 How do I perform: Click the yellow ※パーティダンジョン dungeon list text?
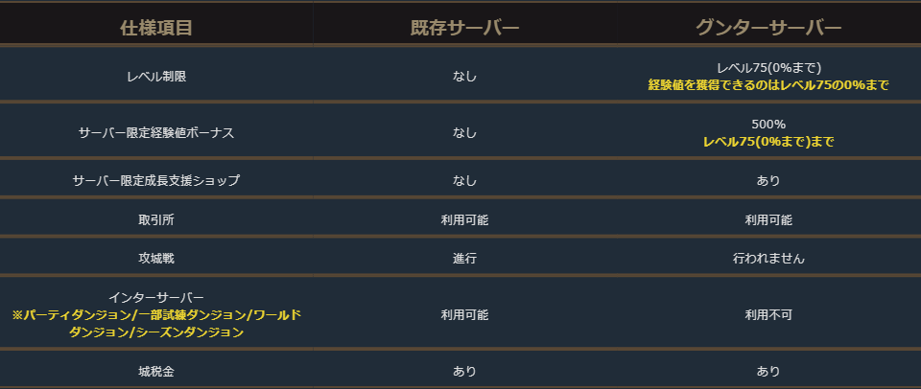(156, 323)
